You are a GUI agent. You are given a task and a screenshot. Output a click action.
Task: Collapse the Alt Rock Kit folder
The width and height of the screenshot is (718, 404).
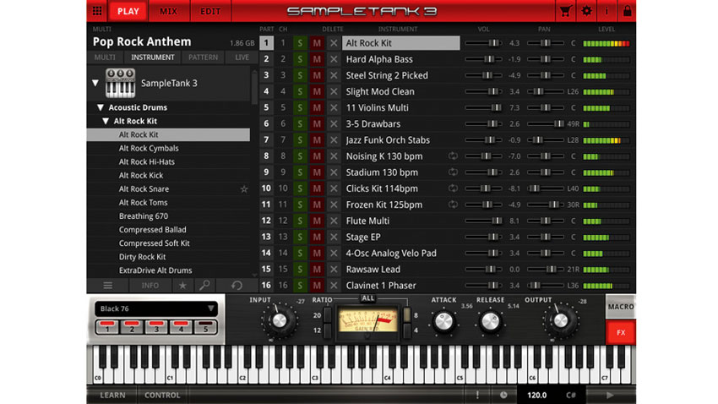[x=106, y=121]
